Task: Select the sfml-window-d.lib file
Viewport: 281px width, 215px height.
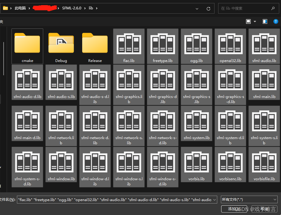Action: pos(95,167)
